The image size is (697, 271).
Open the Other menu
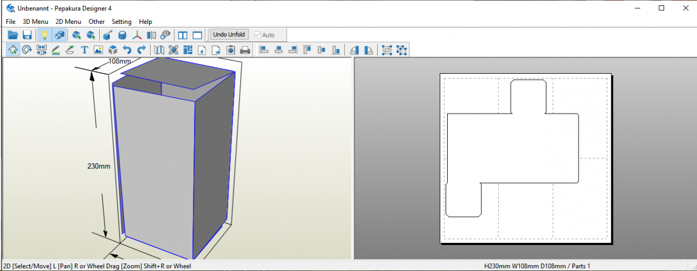point(96,22)
